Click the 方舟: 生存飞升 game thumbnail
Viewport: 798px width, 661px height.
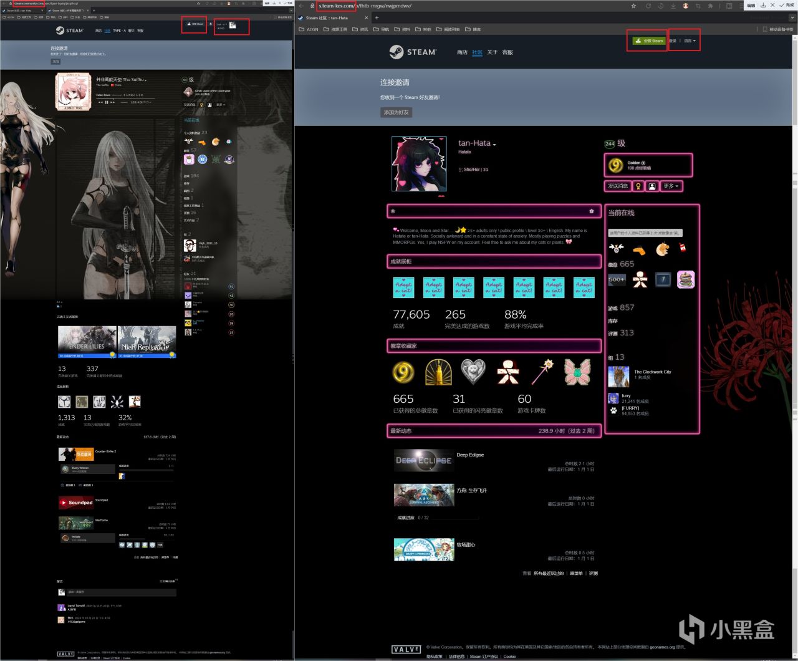click(x=423, y=495)
